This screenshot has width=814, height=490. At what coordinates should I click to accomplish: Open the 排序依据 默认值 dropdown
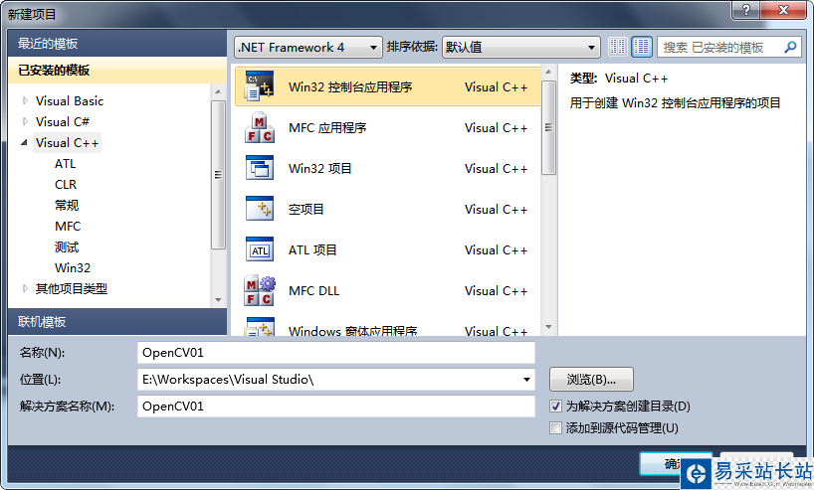(521, 47)
